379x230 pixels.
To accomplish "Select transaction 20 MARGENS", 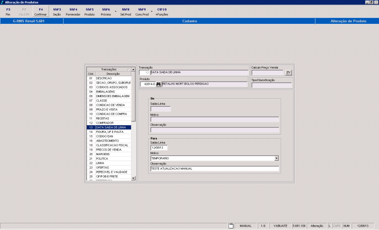I will pos(109,154).
